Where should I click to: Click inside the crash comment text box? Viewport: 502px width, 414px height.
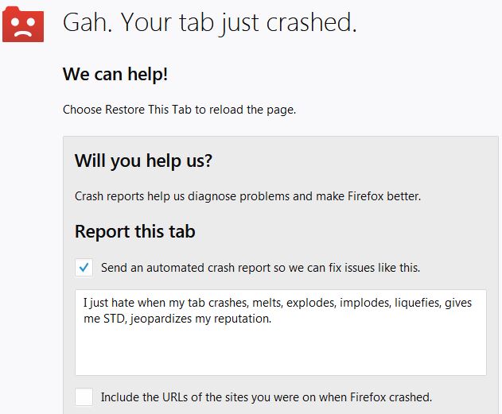point(281,332)
